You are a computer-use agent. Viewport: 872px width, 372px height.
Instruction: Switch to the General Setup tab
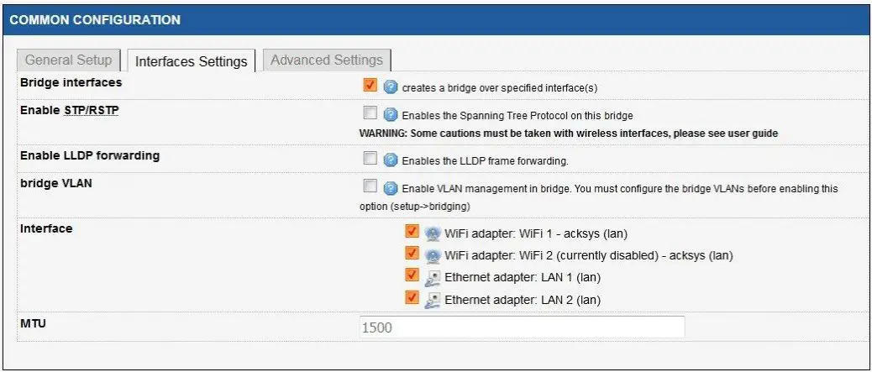click(x=68, y=60)
